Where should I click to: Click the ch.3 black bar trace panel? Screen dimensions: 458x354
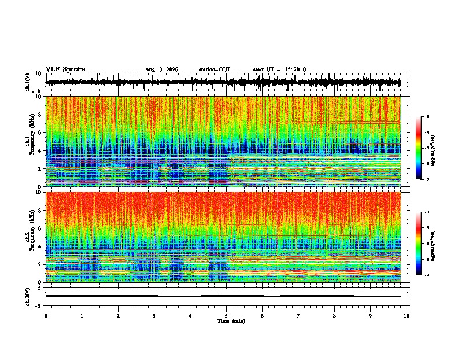tap(226, 297)
